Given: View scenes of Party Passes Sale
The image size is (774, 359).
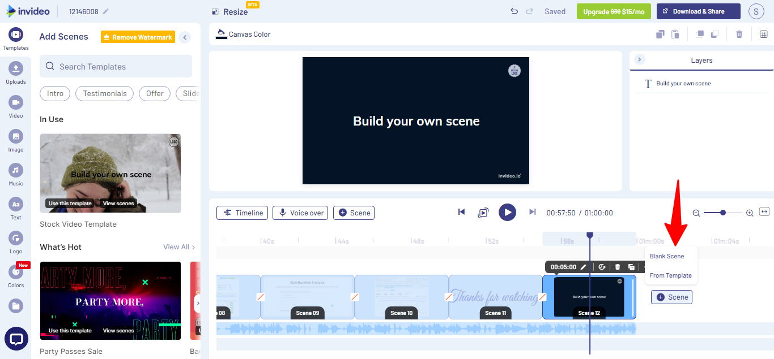Looking at the screenshot, I should click(x=118, y=331).
